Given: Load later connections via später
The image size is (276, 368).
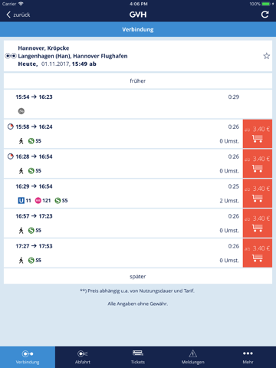Looking at the screenshot, I should tap(138, 277).
